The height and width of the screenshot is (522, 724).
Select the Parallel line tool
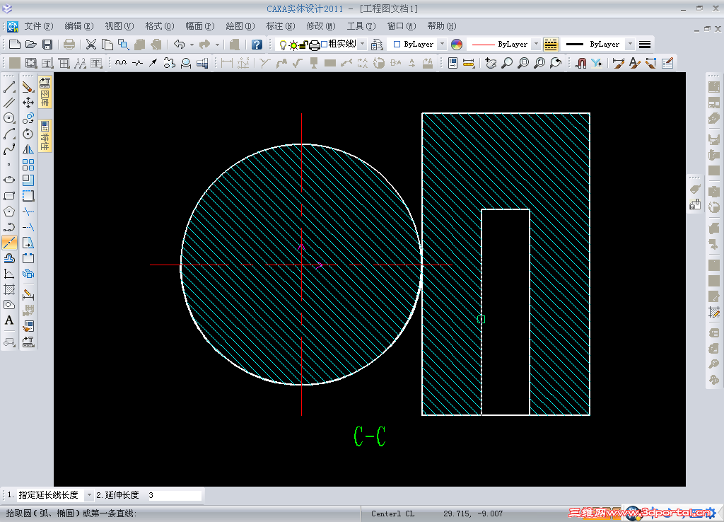pyautogui.click(x=9, y=103)
